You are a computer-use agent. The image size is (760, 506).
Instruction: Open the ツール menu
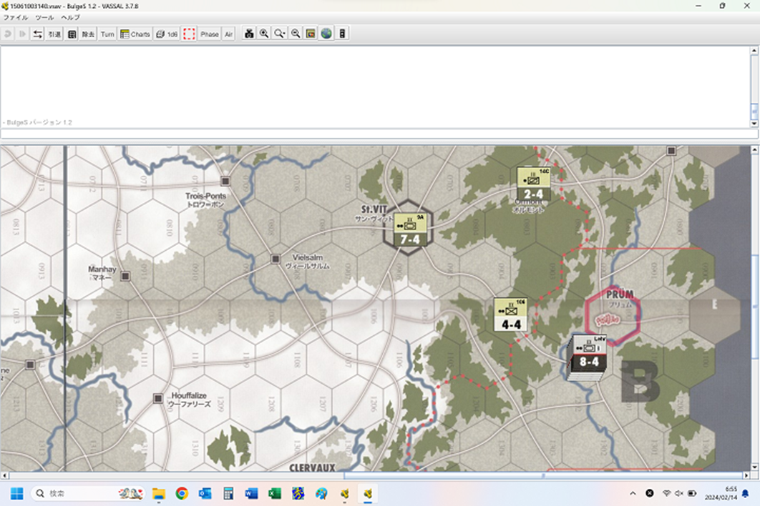(44, 17)
